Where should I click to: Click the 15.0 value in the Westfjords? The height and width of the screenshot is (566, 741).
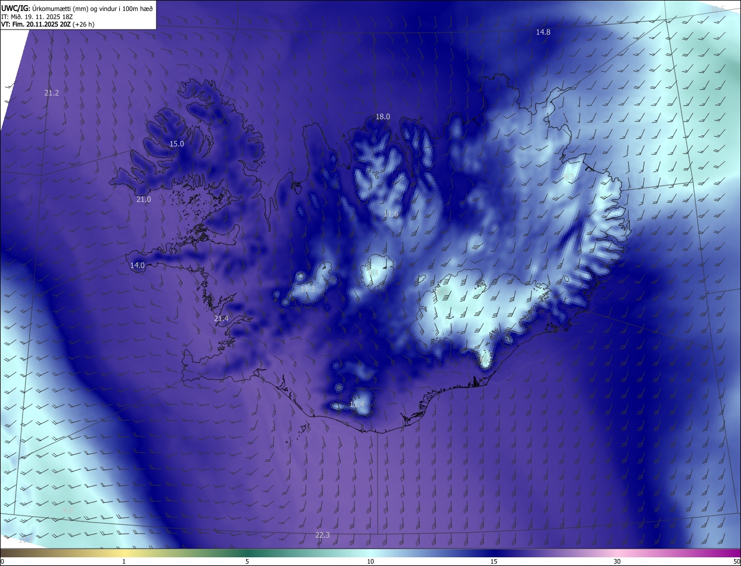coord(177,144)
